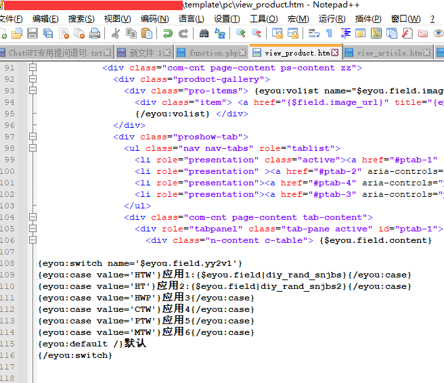This screenshot has height=383, width=444.
Task: Click the Save All icon
Action: 48,33
